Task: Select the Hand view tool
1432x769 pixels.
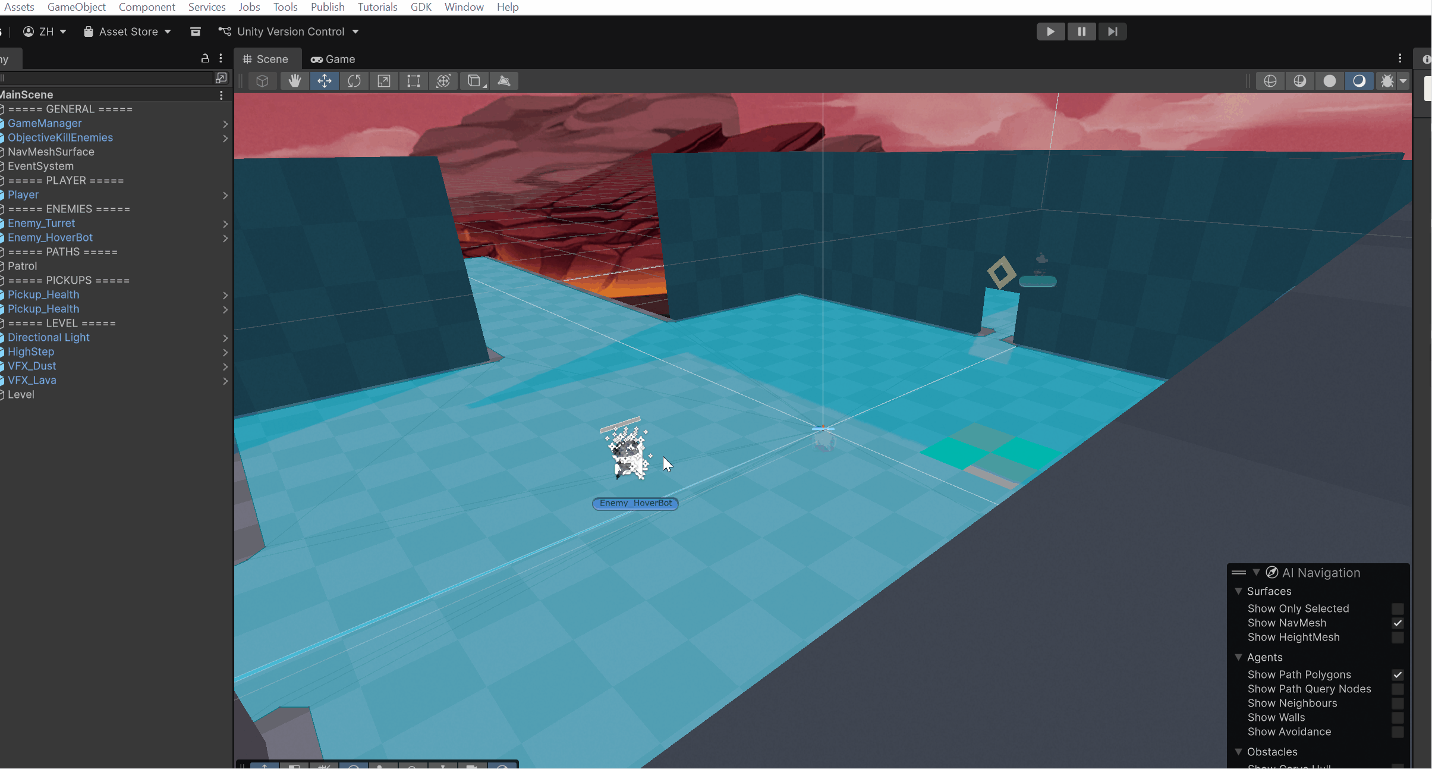Action: click(x=295, y=81)
